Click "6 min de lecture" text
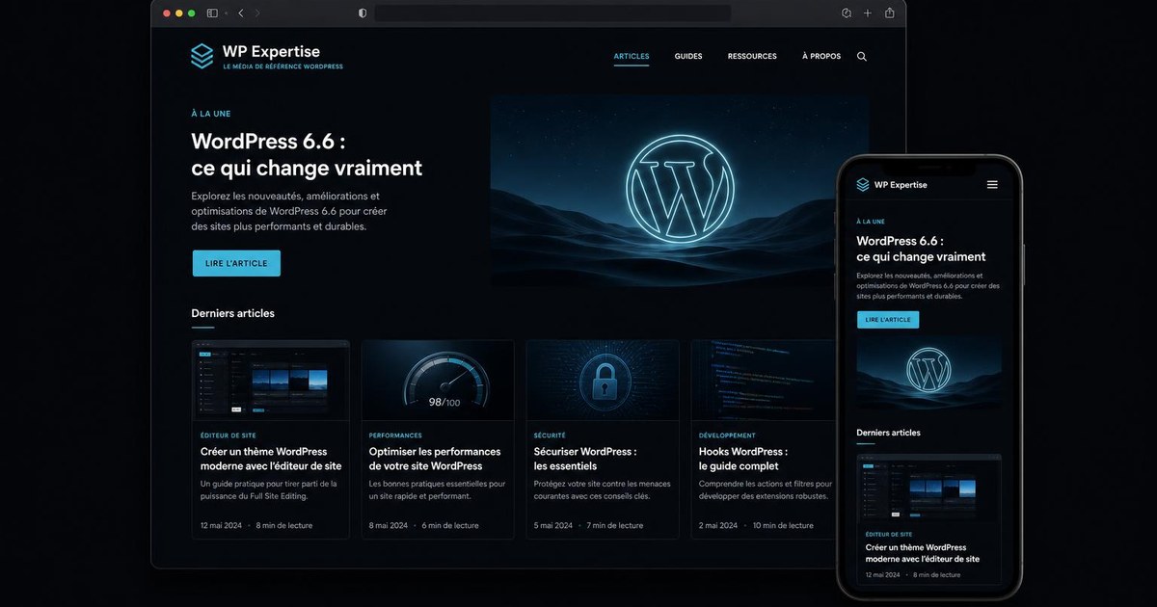The image size is (1157, 607). [450, 526]
